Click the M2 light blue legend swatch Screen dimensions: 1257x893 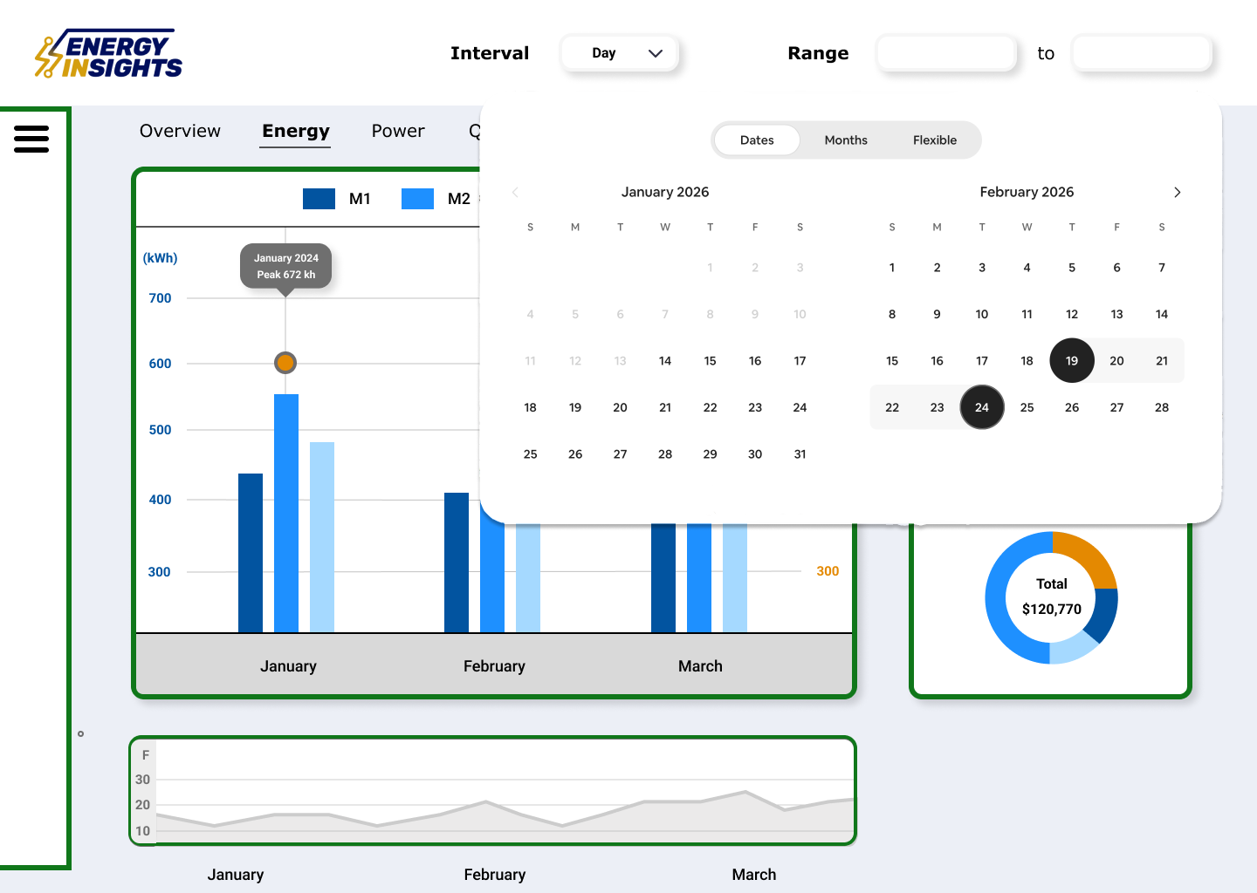pos(417,199)
